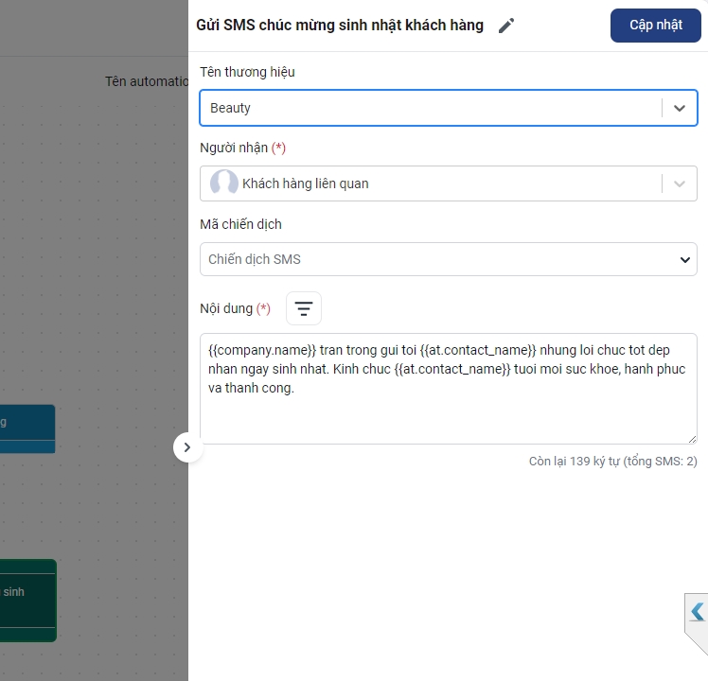The height and width of the screenshot is (681, 708).
Task: Open the insert-variable icon beside Nội dung
Action: click(304, 309)
